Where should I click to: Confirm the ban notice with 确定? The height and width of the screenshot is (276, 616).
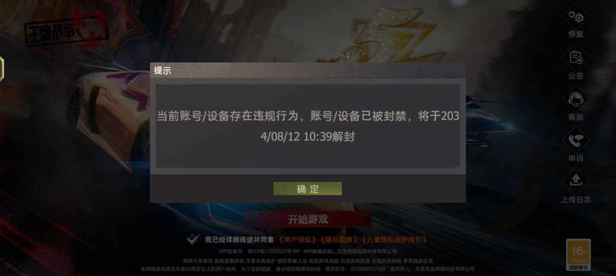307,189
